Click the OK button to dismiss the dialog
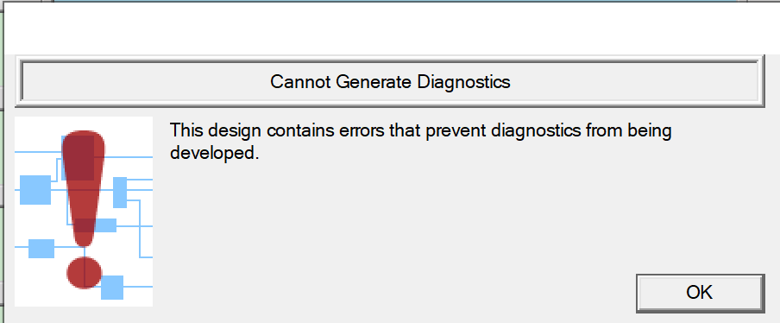The width and height of the screenshot is (780, 323). pyautogui.click(x=700, y=293)
